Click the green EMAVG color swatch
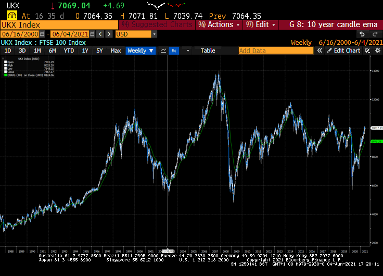The width and height of the screenshot is (383, 276). (6, 76)
